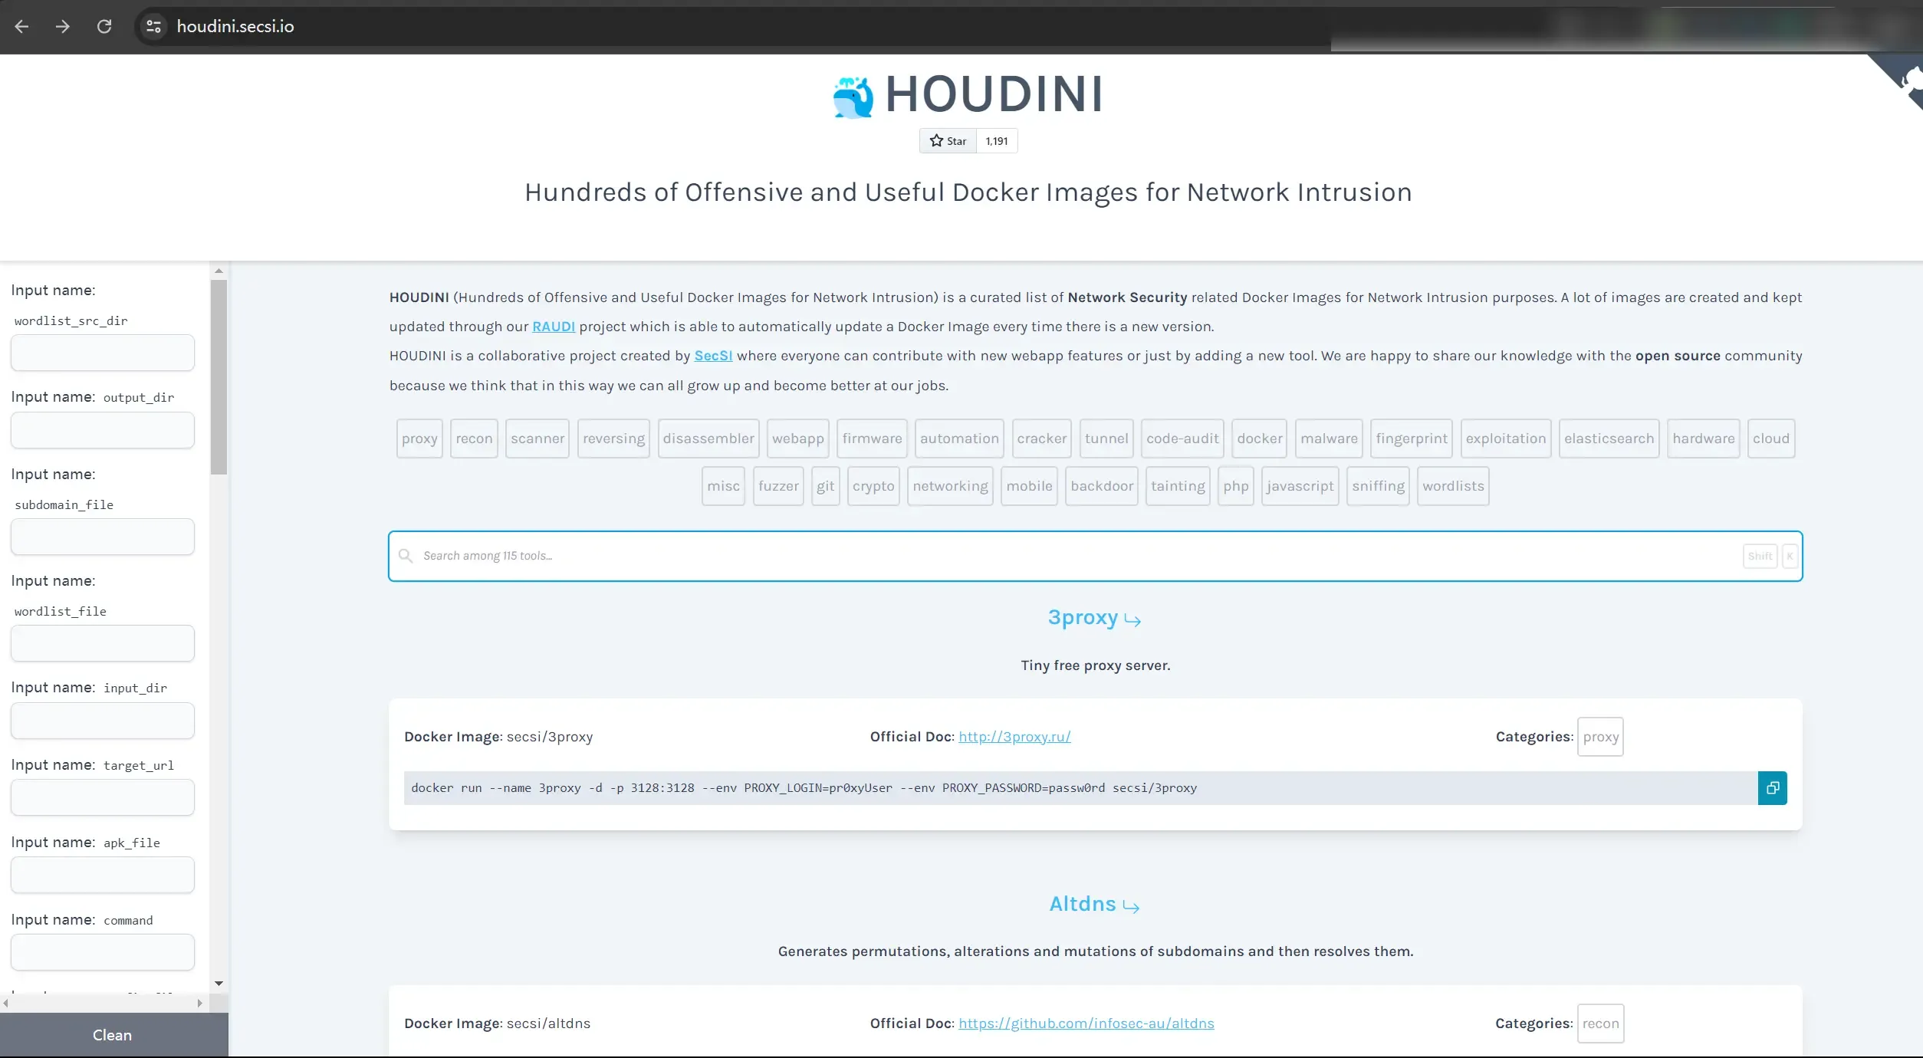The width and height of the screenshot is (1923, 1058).
Task: Click the search input field for tools
Action: coord(1096,555)
